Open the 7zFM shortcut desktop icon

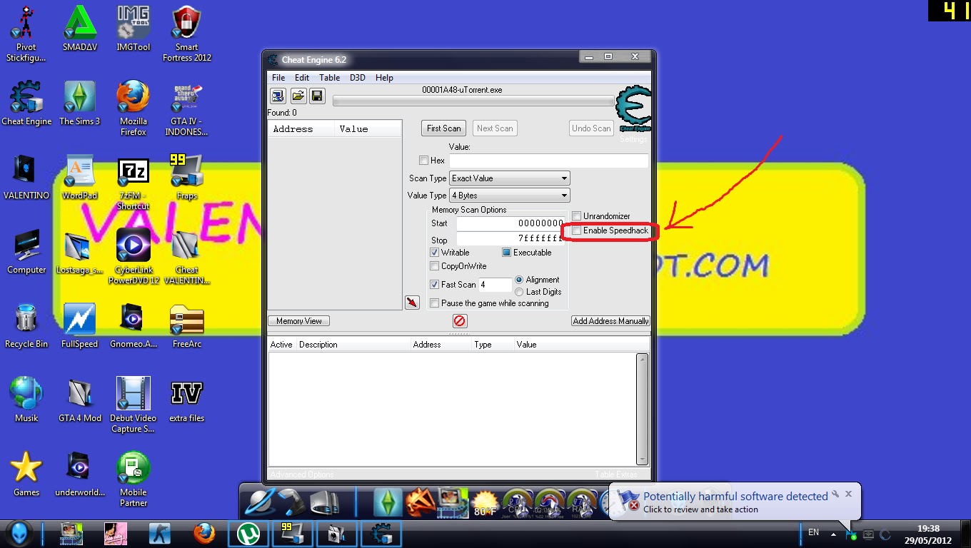[x=134, y=183]
